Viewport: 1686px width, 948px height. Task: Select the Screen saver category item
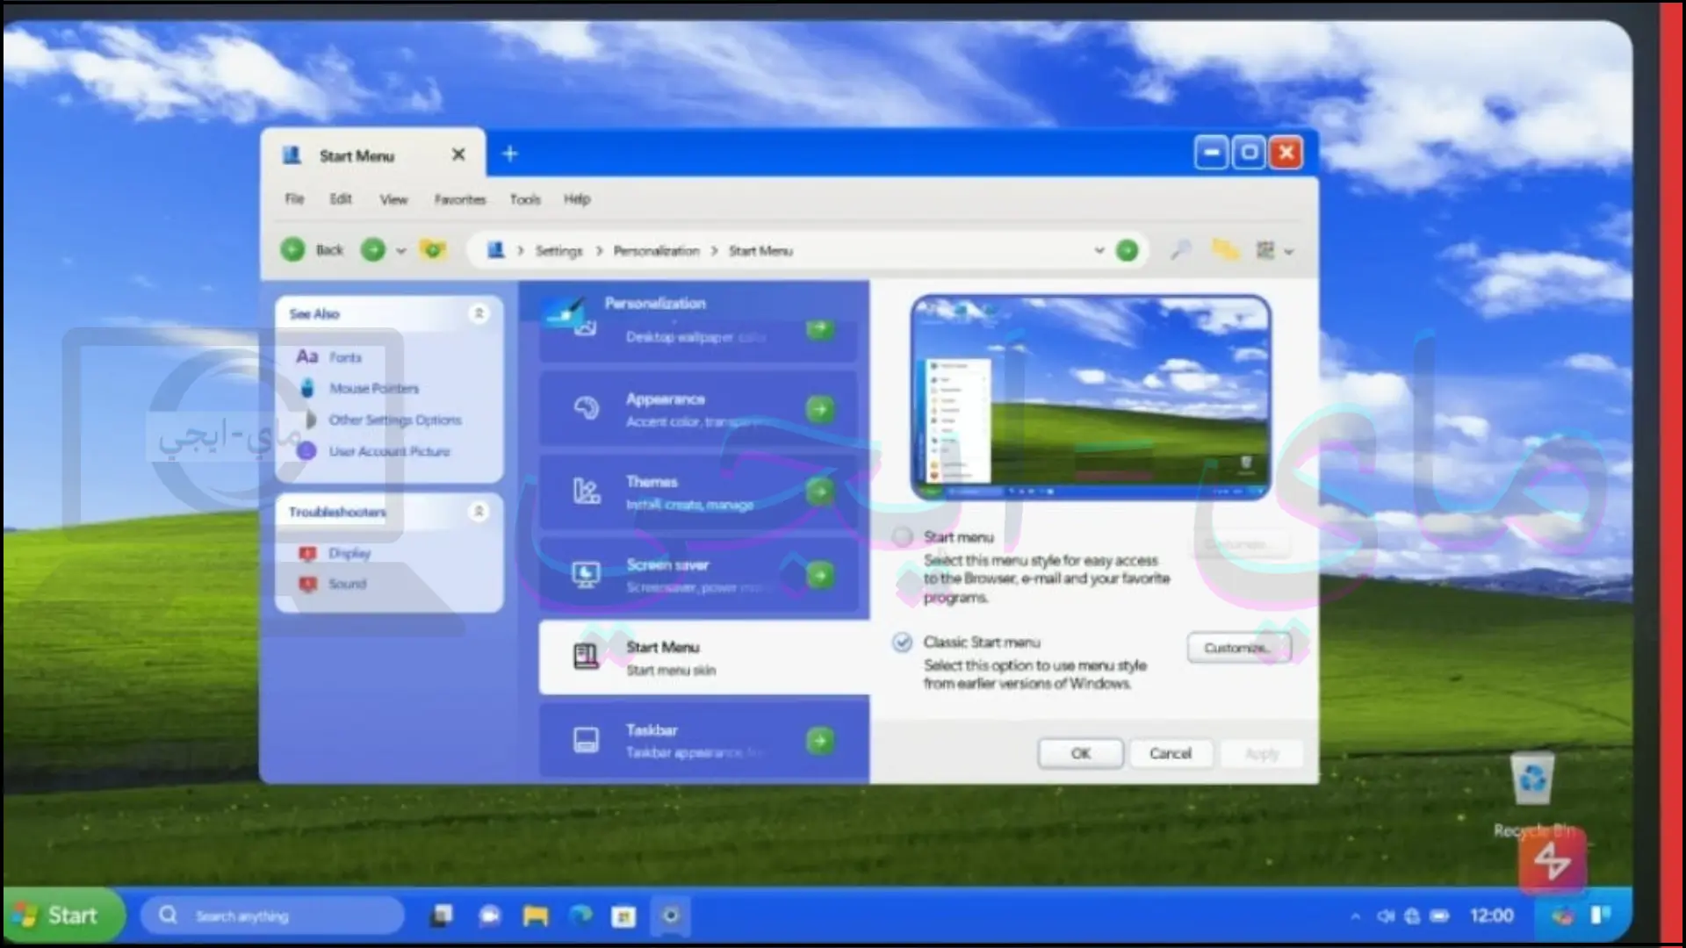pyautogui.click(x=698, y=575)
